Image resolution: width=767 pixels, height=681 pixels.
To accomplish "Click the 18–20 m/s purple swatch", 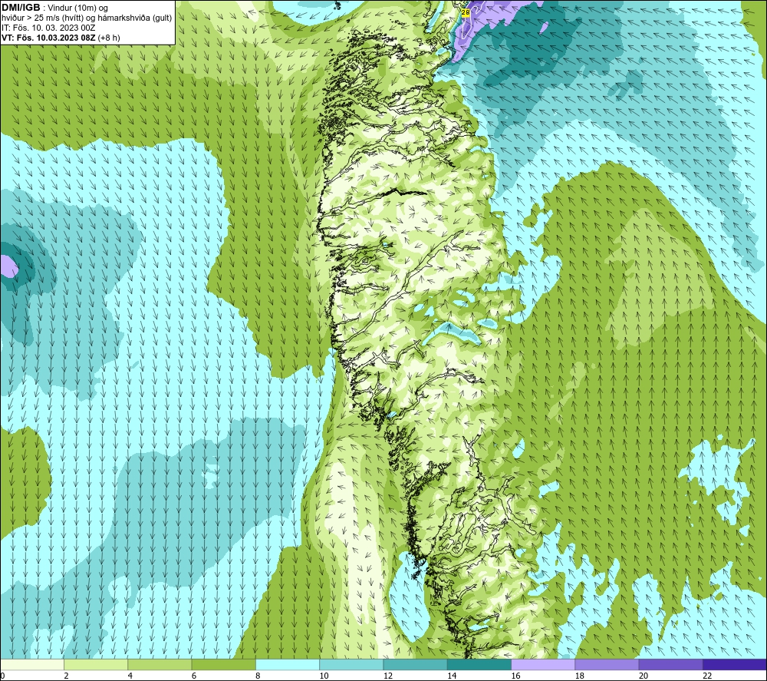I will [x=607, y=664].
